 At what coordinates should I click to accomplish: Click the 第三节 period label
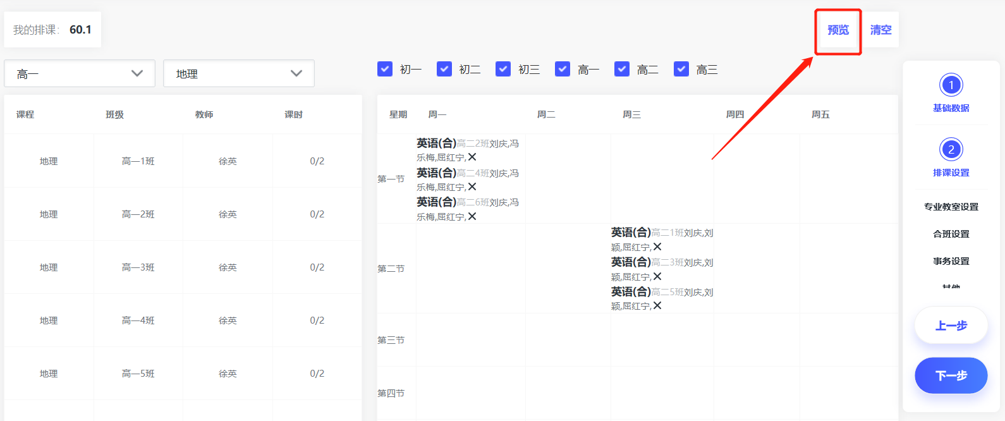[x=391, y=340]
